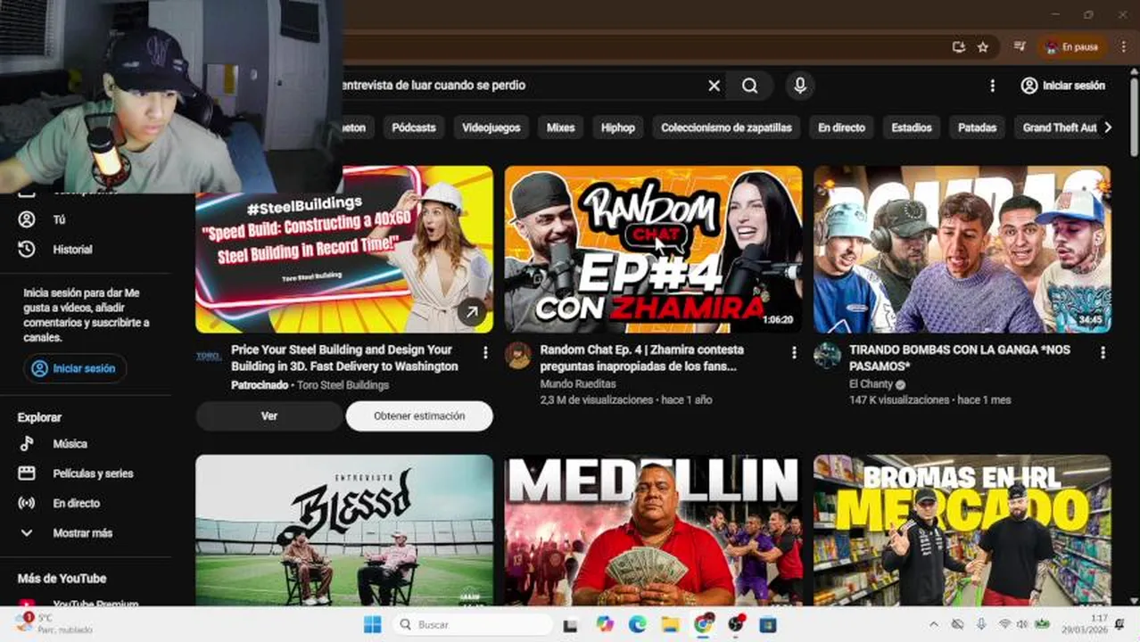Image resolution: width=1140 pixels, height=642 pixels.
Task: Open Task View from the taskbar
Action: point(571,625)
